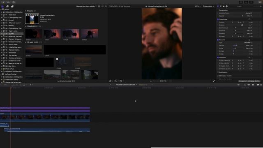Open the viewer zoom percentage dropdown
The image size is (263, 148).
tap(198, 7)
